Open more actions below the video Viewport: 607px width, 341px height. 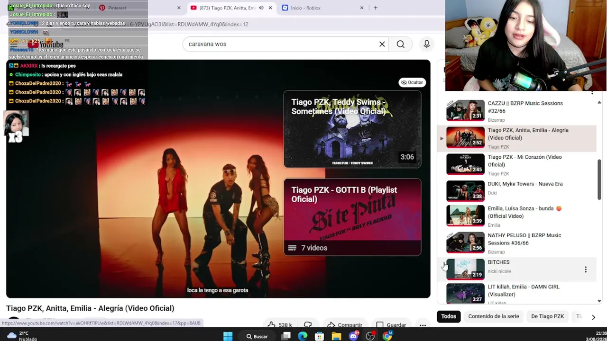(423, 325)
